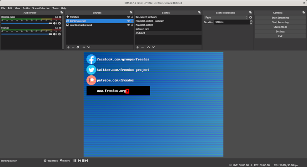Pop out the Scenes dock
307x167 pixels.
[199, 13]
